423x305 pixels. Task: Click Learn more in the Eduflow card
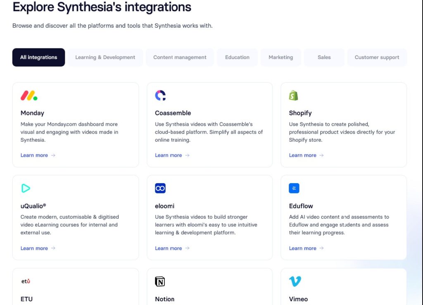pyautogui.click(x=302, y=248)
